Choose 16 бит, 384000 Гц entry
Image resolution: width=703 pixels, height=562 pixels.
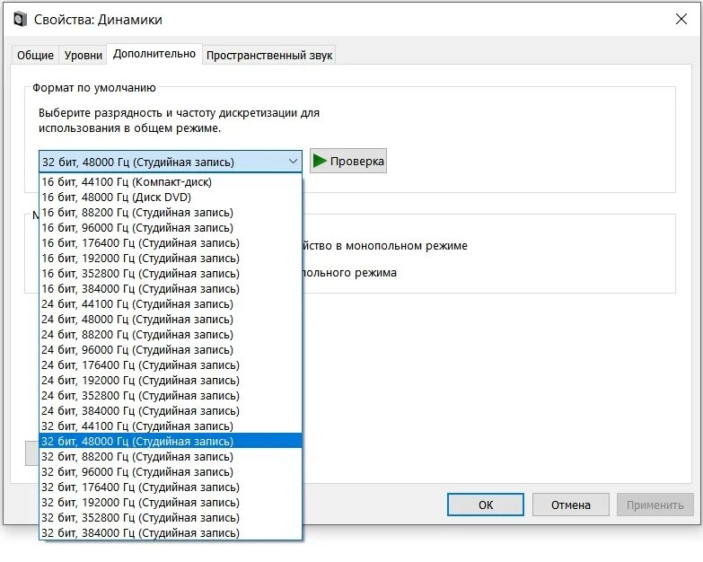pyautogui.click(x=171, y=288)
